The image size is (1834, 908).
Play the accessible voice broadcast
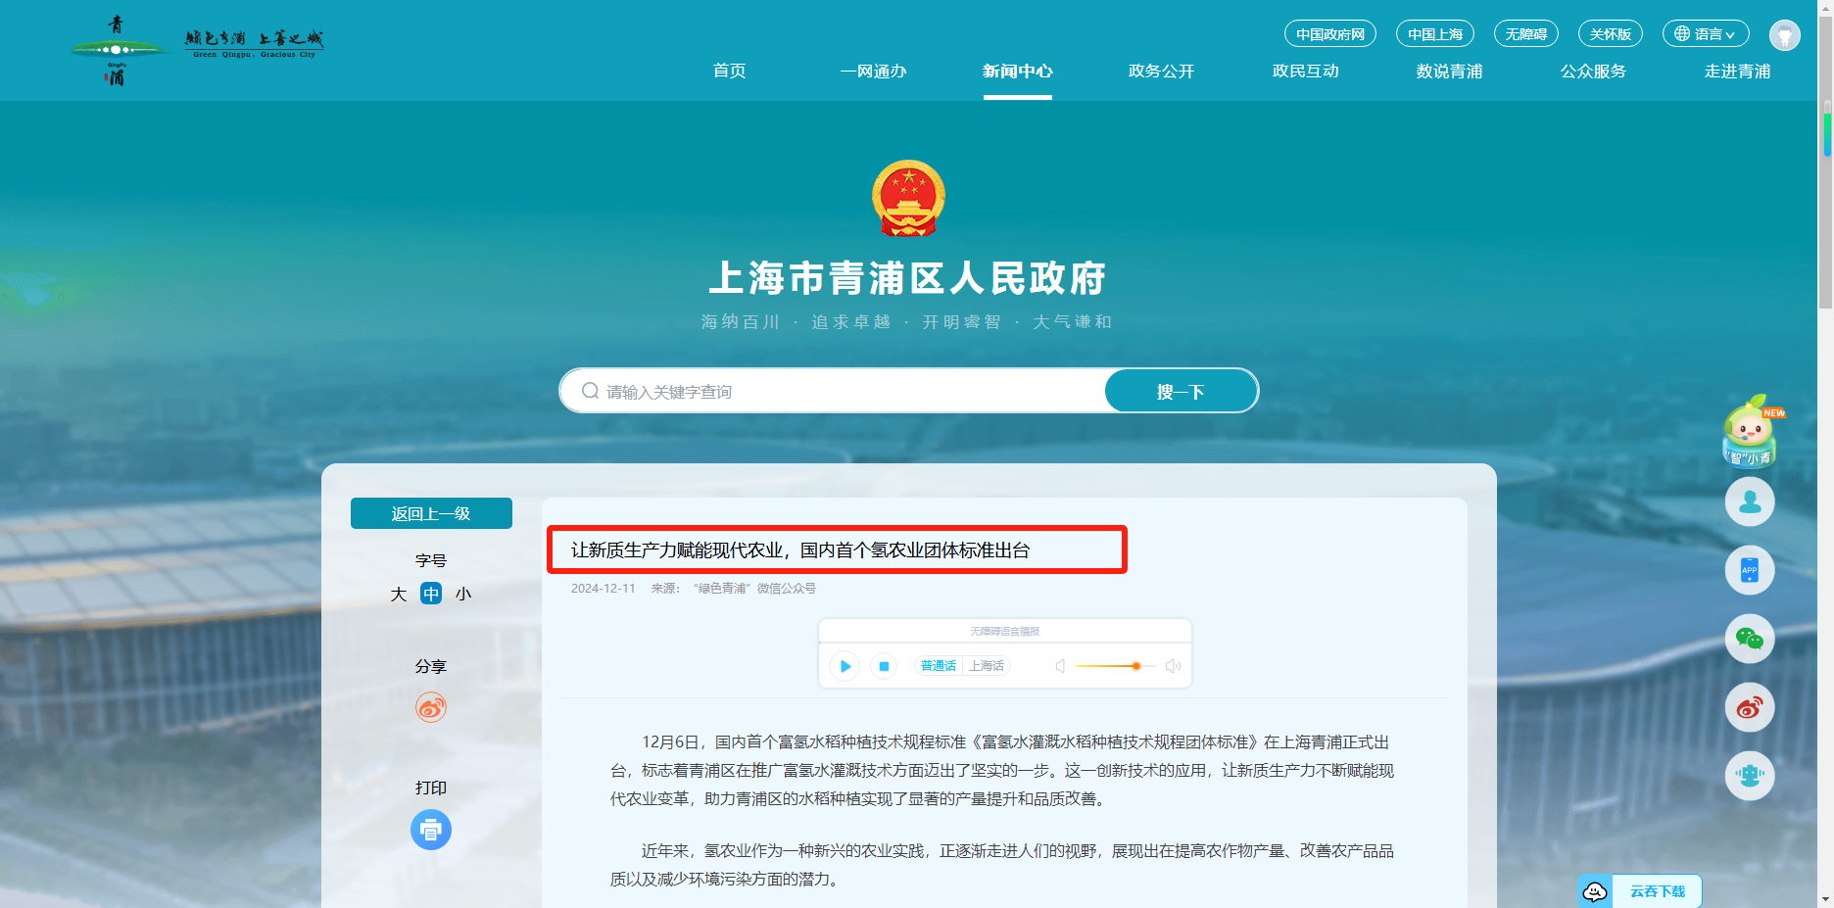(845, 666)
